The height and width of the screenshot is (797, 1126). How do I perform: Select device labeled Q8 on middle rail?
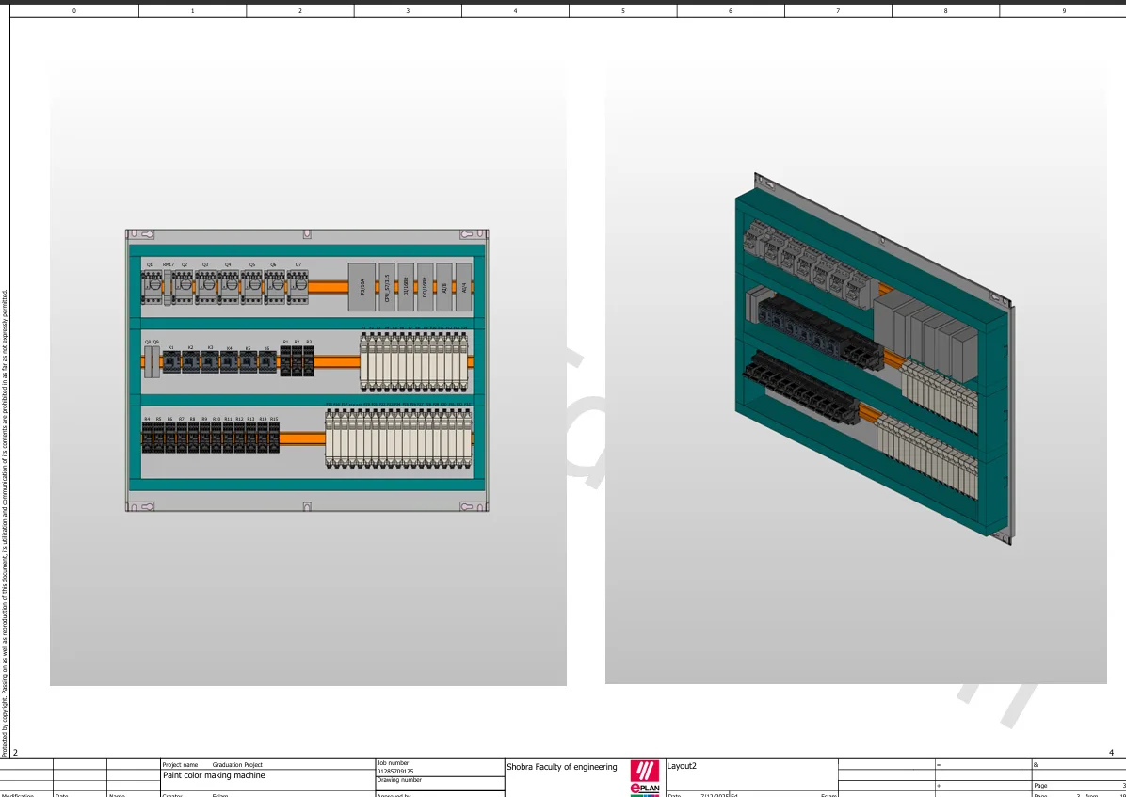tap(148, 361)
